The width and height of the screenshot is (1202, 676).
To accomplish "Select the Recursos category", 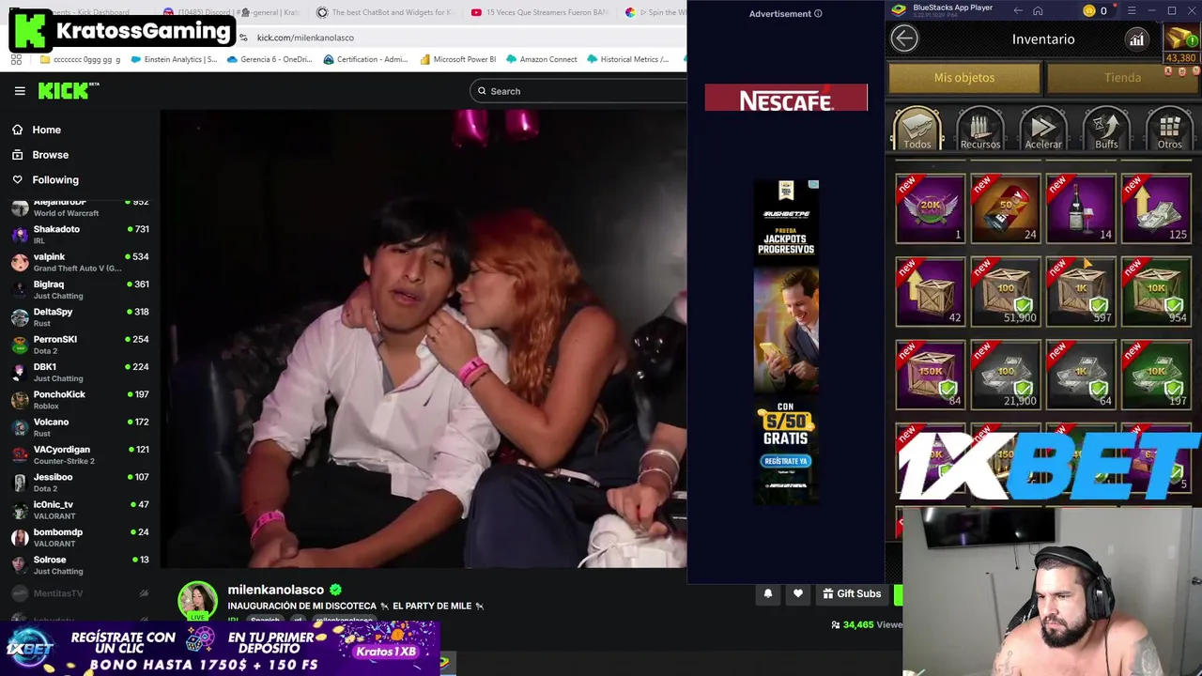I will click(979, 130).
